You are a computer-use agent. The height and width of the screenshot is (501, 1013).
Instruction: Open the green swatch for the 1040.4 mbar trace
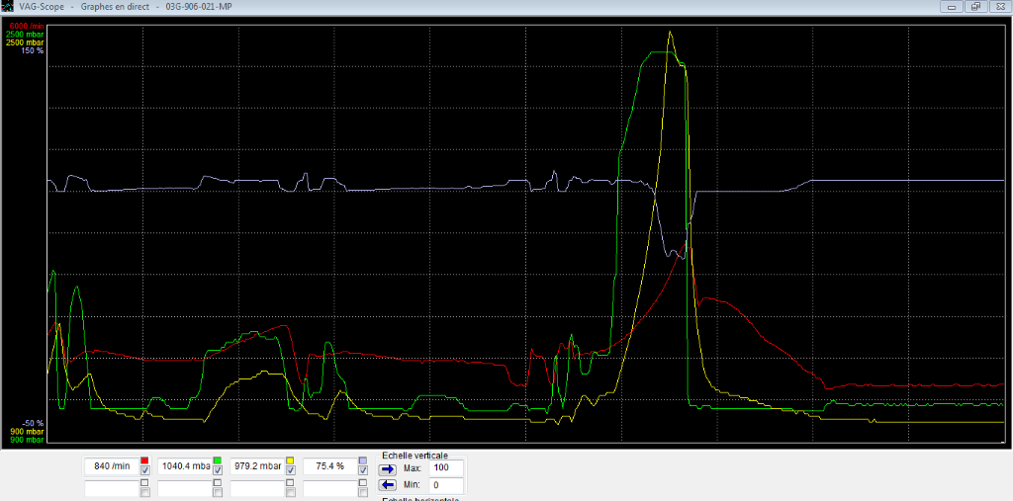click(217, 460)
